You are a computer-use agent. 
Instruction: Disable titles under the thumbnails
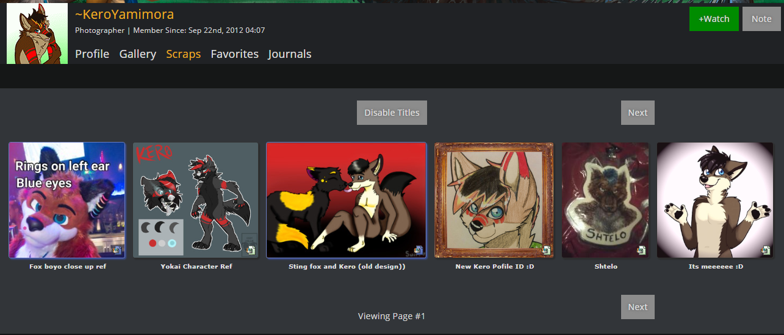[392, 113]
